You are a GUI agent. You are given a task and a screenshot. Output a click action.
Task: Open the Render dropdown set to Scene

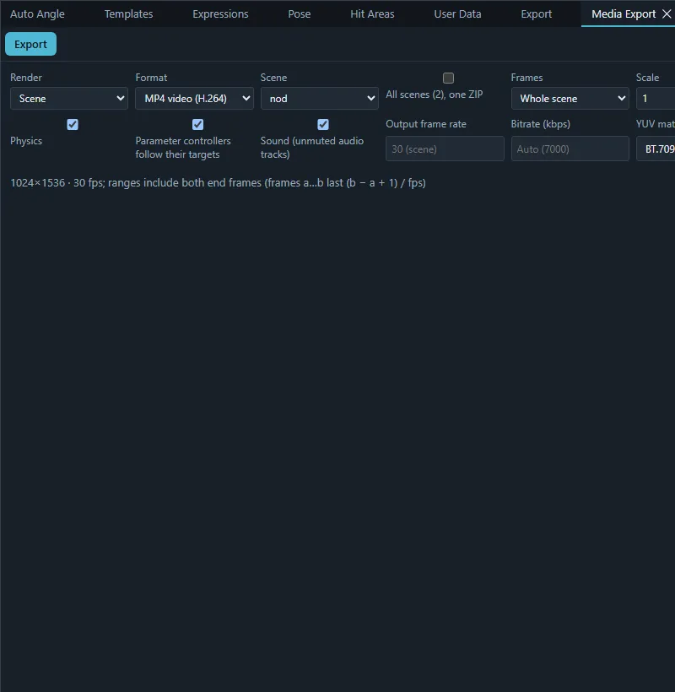click(x=69, y=99)
